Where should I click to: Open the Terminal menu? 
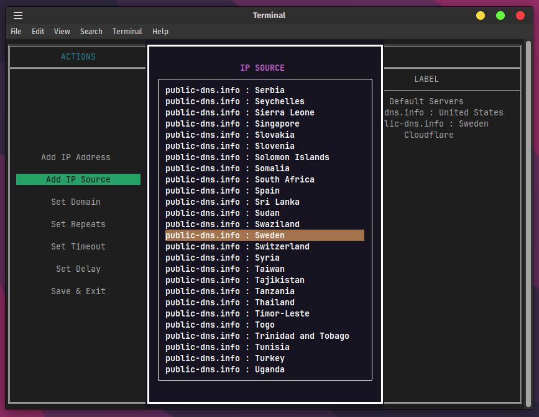[x=127, y=32]
